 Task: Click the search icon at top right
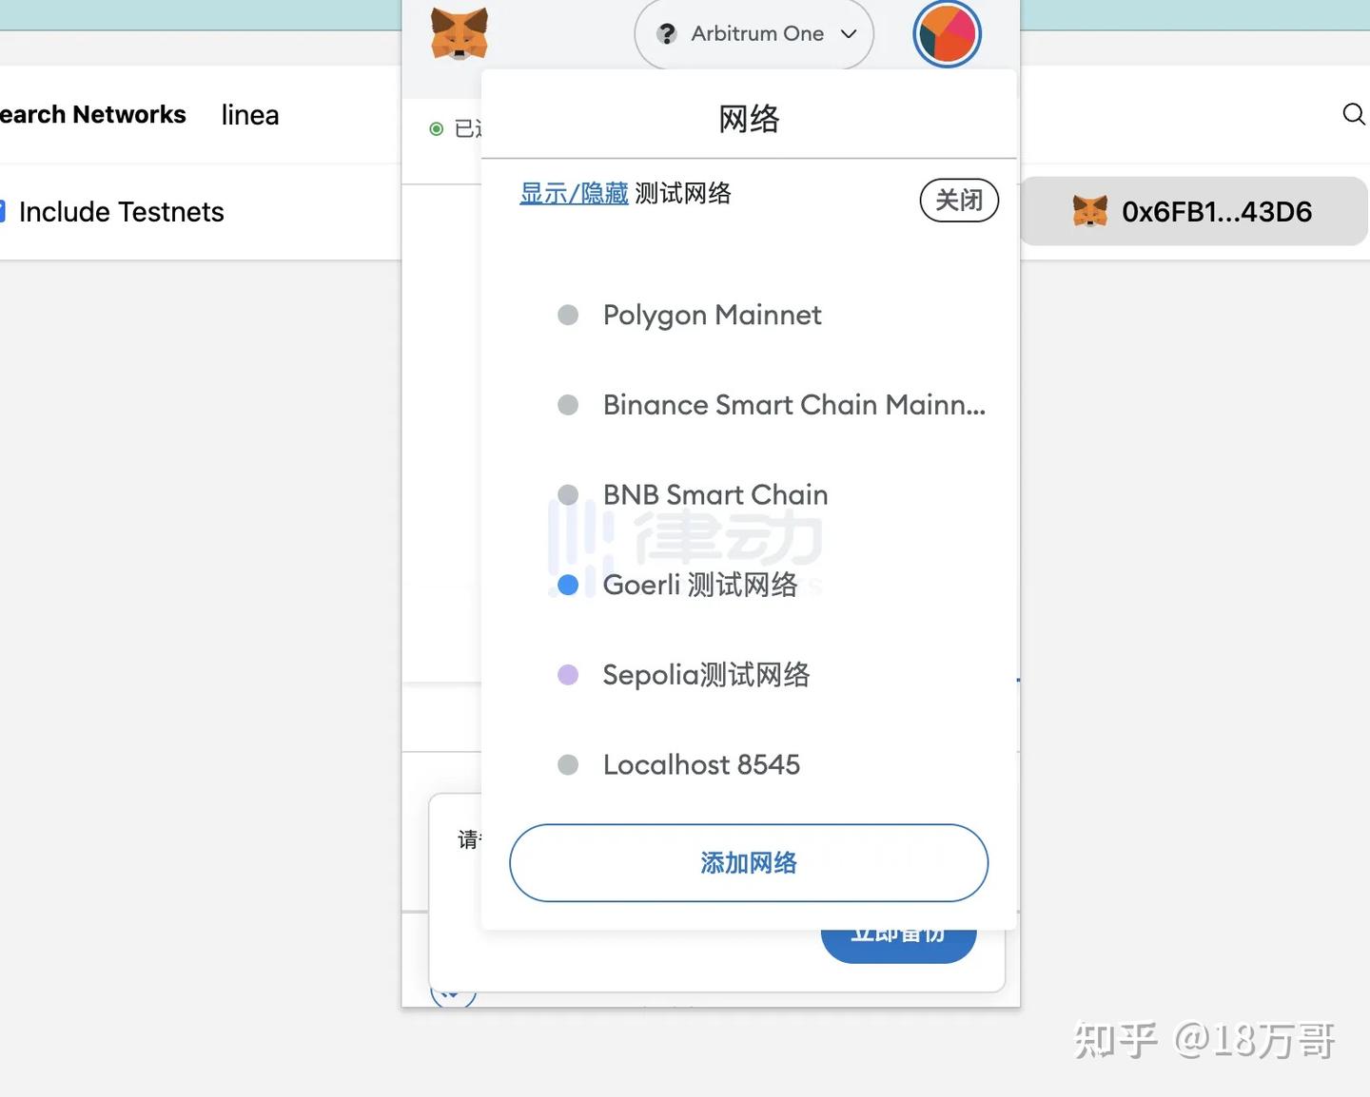tap(1354, 114)
